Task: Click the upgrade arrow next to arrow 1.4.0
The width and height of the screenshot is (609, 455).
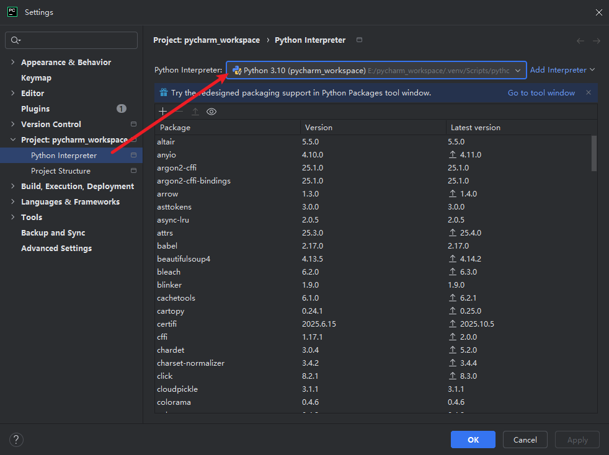Action: 453,194
